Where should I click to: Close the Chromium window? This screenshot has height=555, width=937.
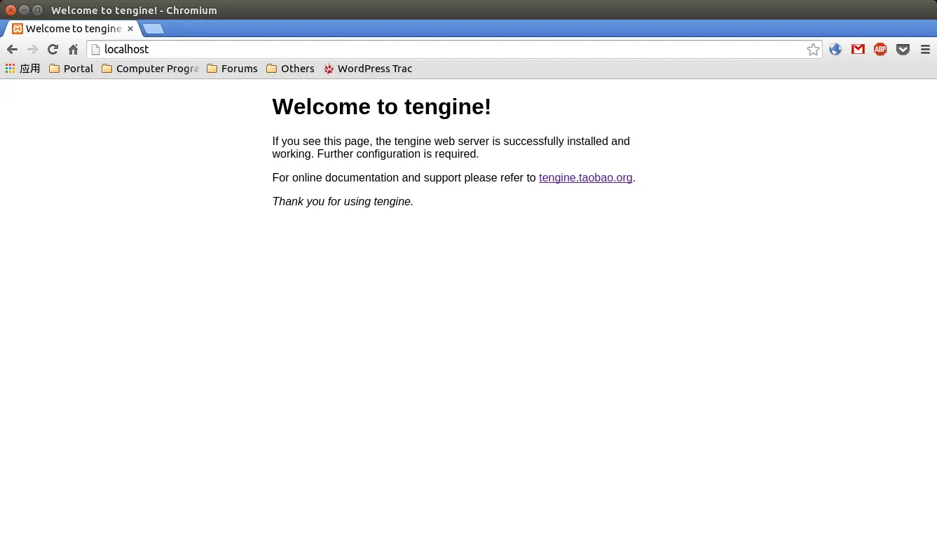pos(11,10)
